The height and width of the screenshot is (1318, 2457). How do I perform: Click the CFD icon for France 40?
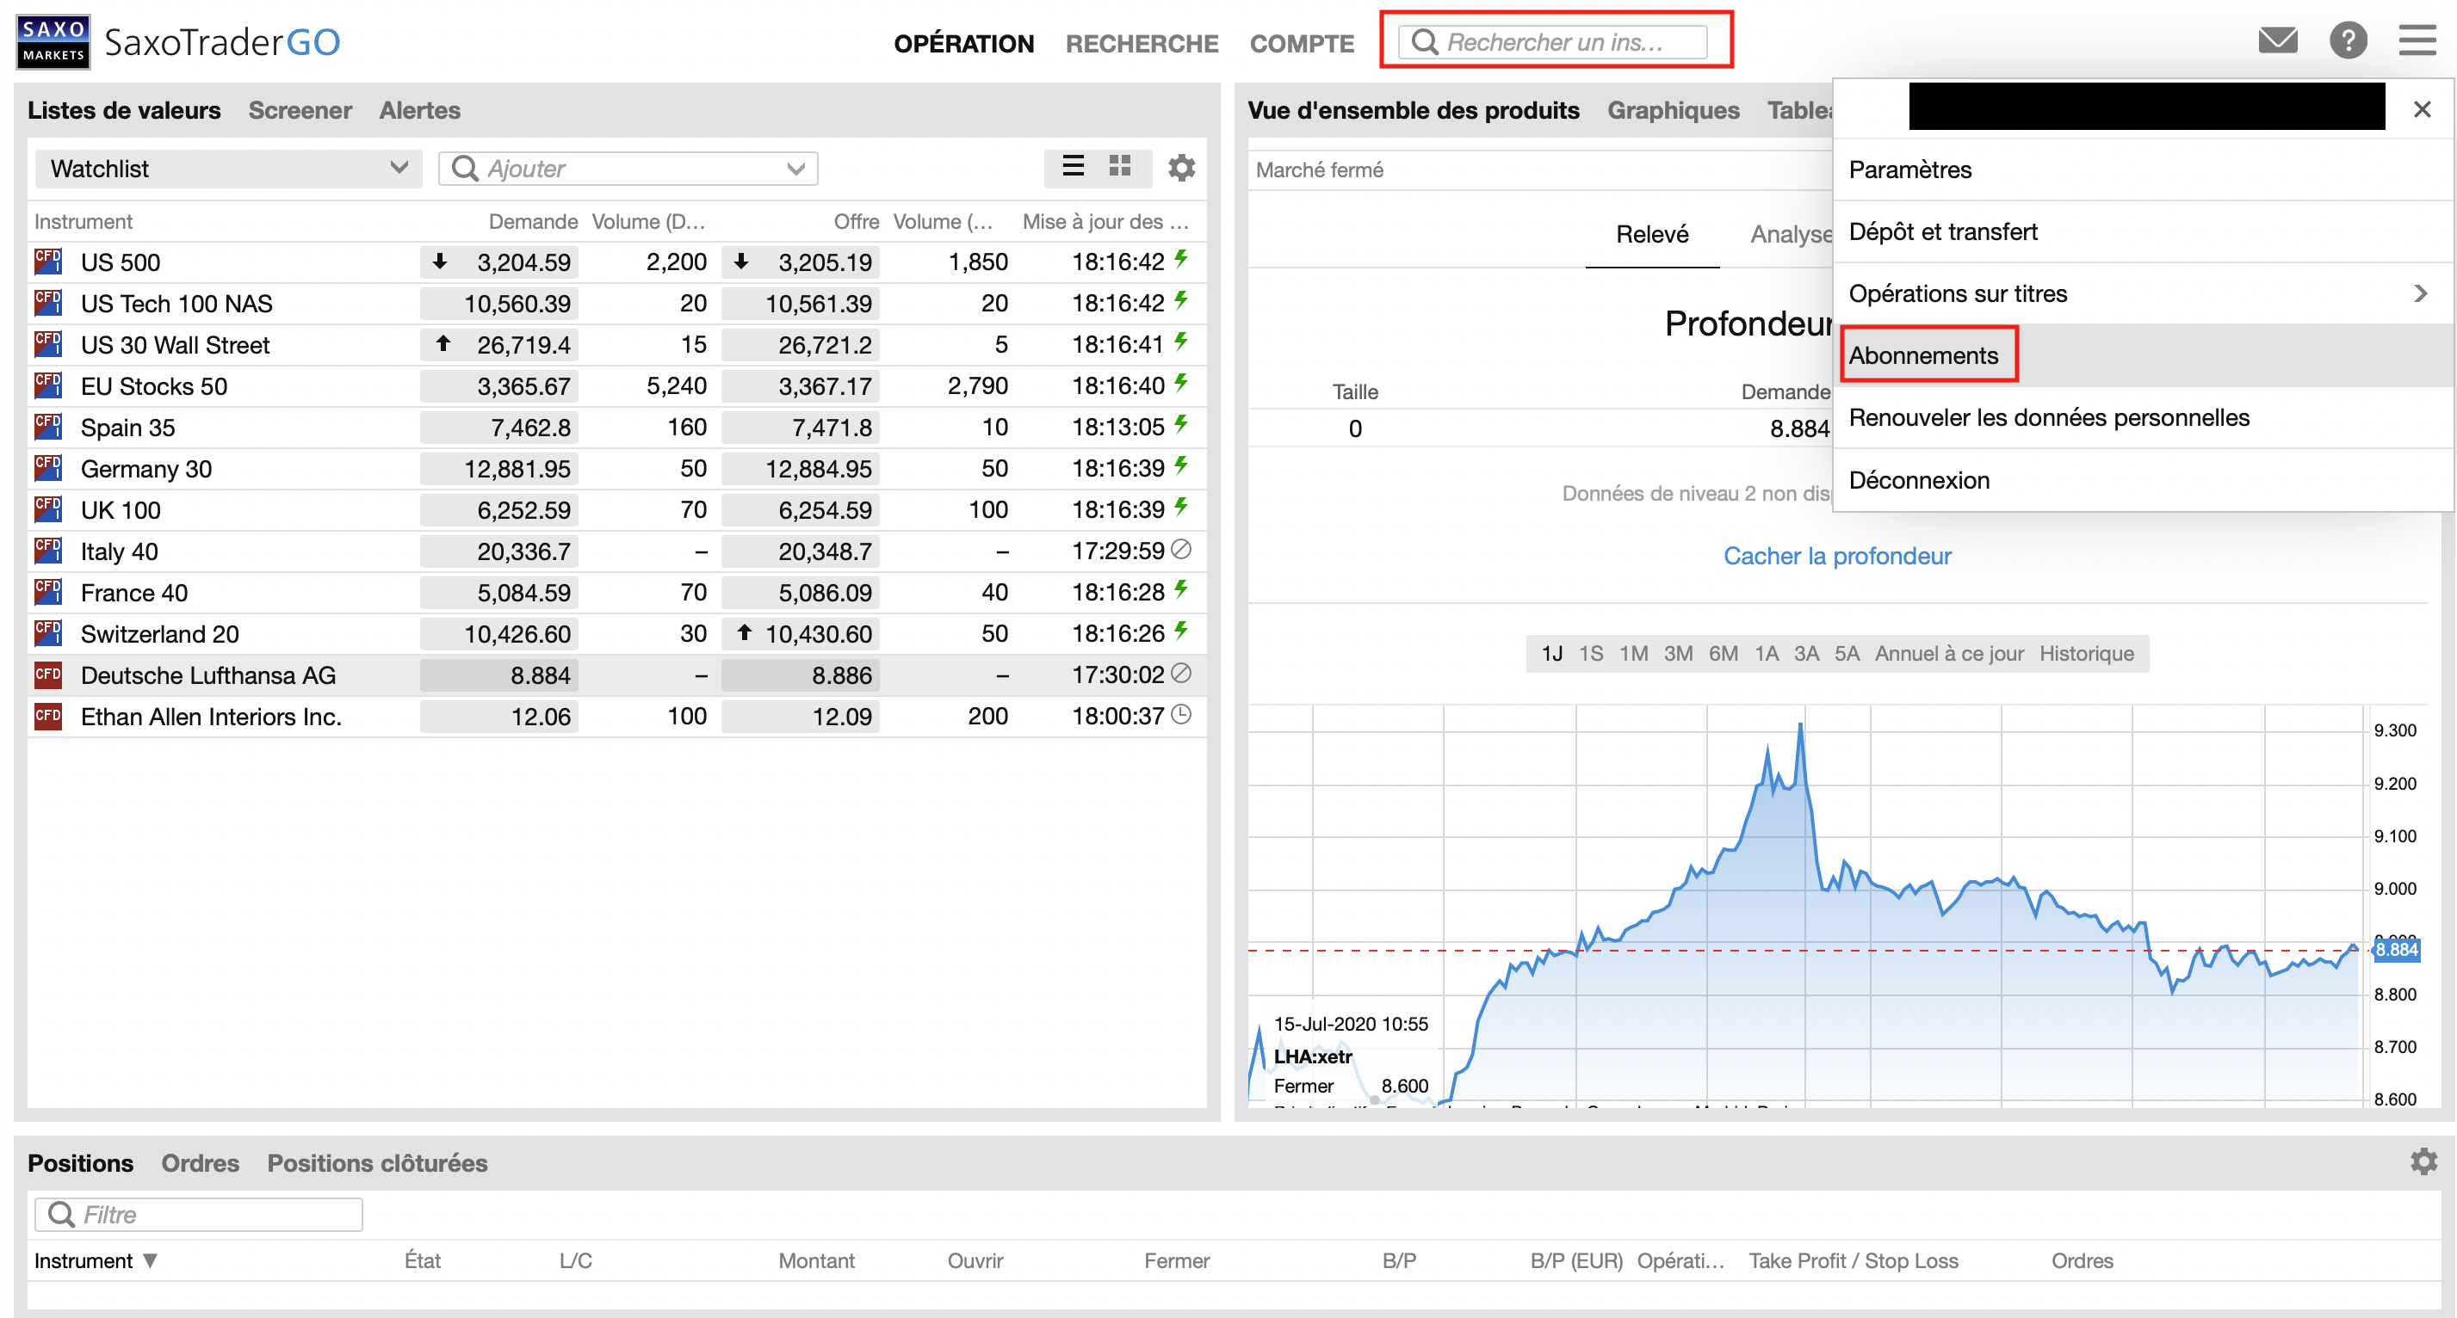click(x=47, y=592)
